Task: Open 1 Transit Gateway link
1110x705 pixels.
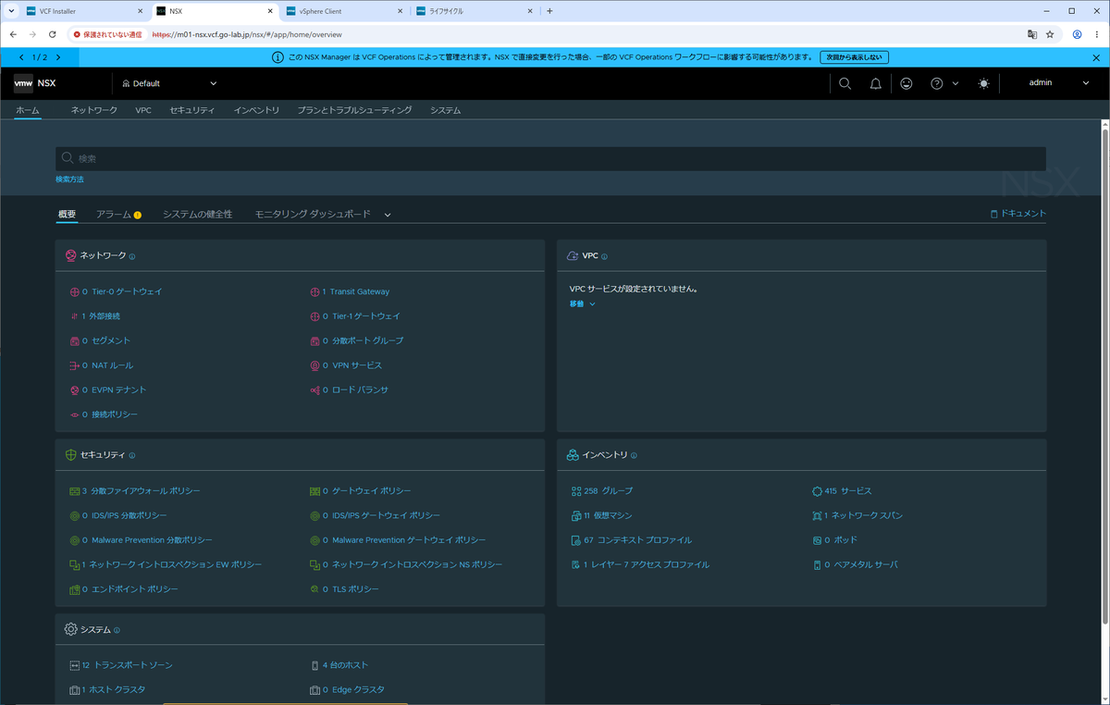Action: tap(356, 291)
